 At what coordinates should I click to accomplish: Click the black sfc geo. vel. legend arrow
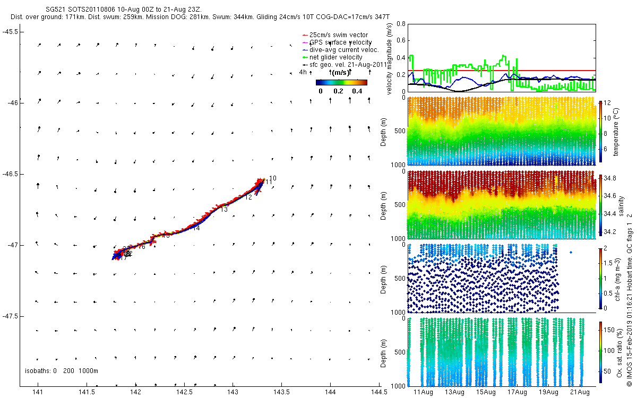click(x=304, y=64)
